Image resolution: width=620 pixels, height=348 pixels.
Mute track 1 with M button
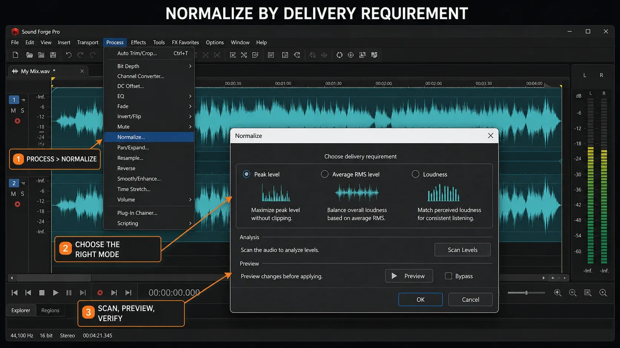13,111
